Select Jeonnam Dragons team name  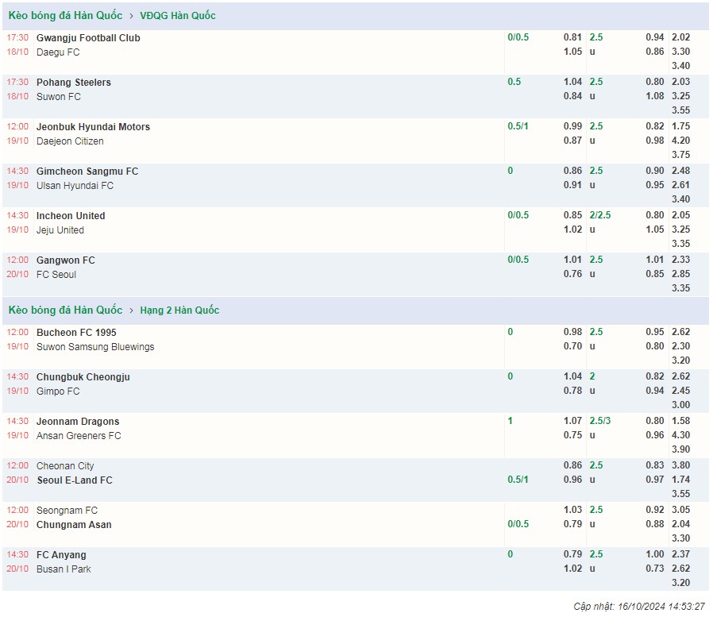click(78, 422)
